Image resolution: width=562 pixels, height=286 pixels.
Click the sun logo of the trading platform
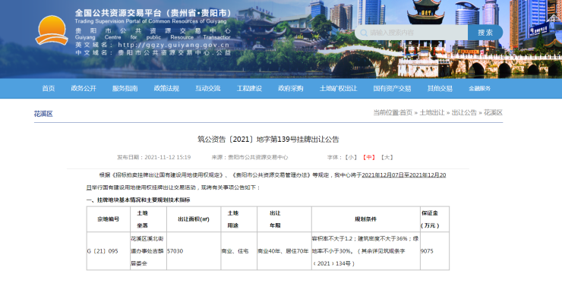52,30
